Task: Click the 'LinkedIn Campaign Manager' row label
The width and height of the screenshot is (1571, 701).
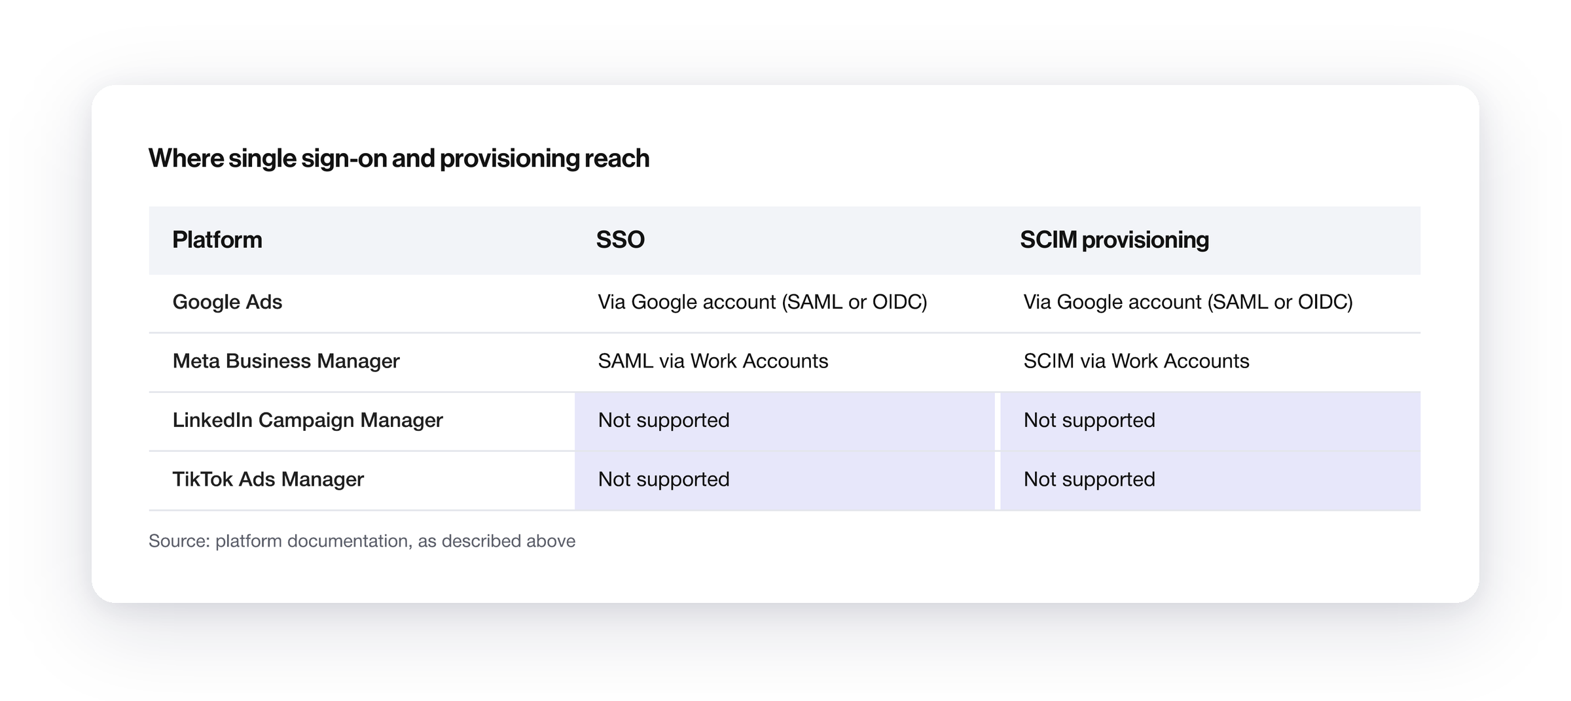Action: coord(308,420)
